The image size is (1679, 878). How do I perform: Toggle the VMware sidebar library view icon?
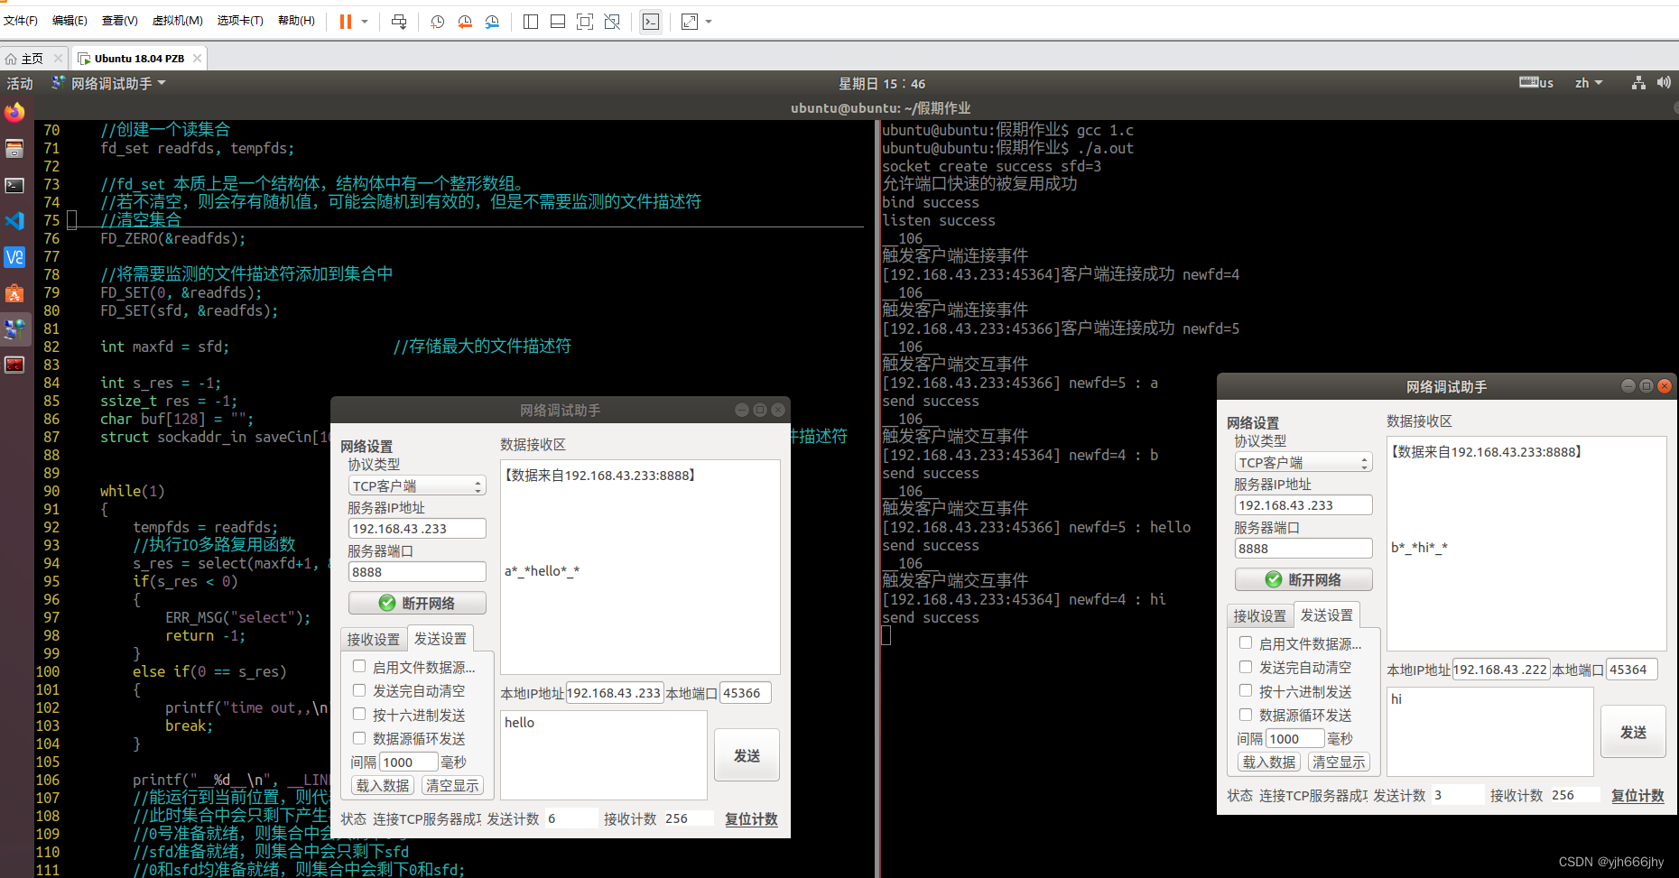(x=531, y=22)
